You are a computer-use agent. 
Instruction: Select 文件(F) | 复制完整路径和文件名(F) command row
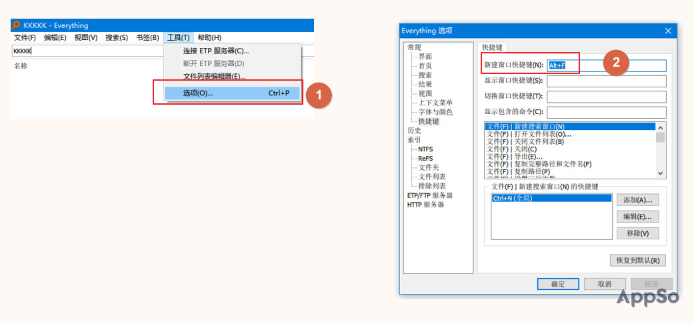pos(570,164)
